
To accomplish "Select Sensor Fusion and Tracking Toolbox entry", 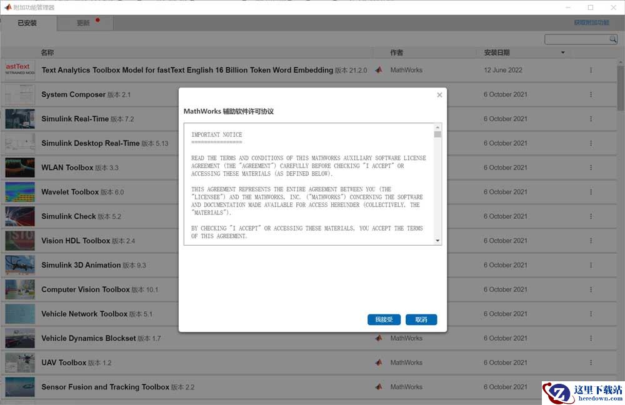I will click(x=118, y=387).
